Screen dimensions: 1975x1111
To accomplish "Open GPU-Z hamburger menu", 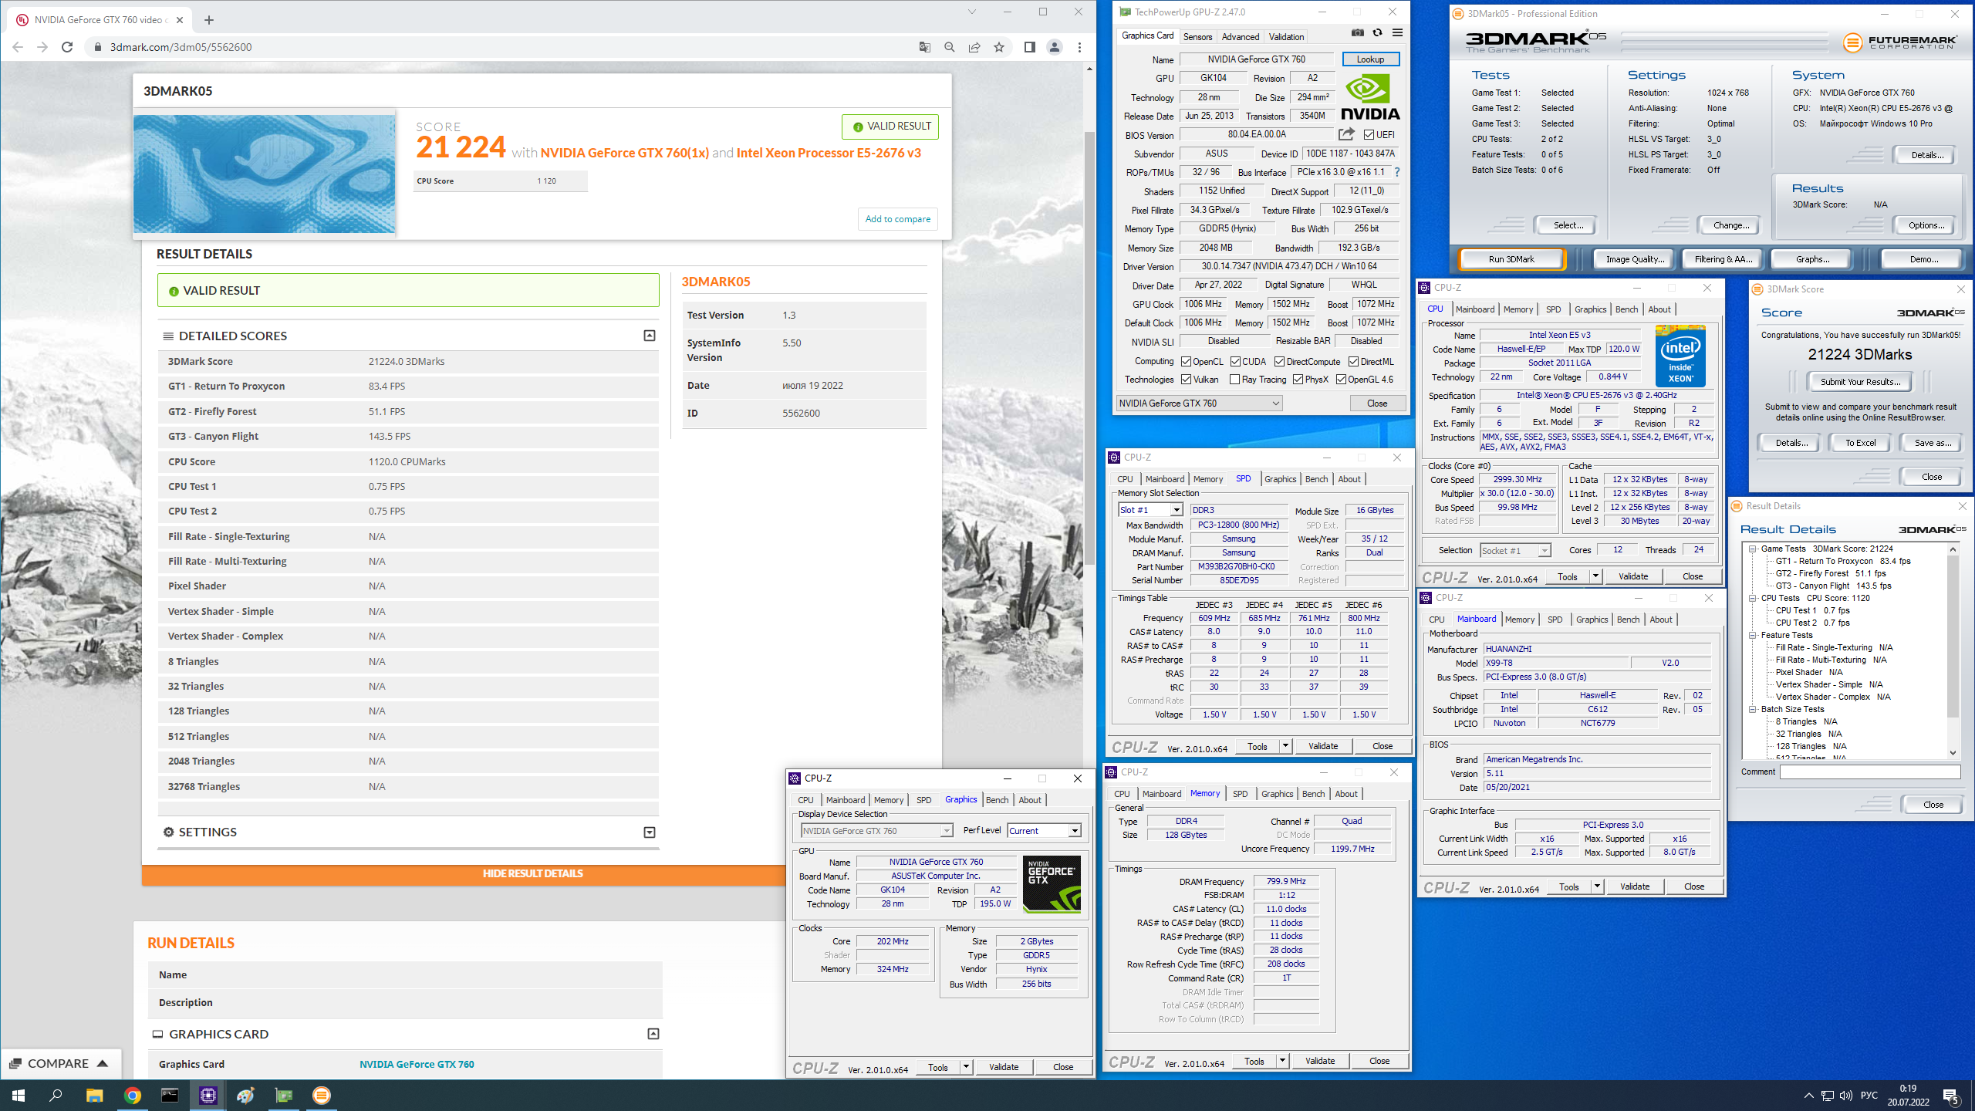I will 1397,32.
